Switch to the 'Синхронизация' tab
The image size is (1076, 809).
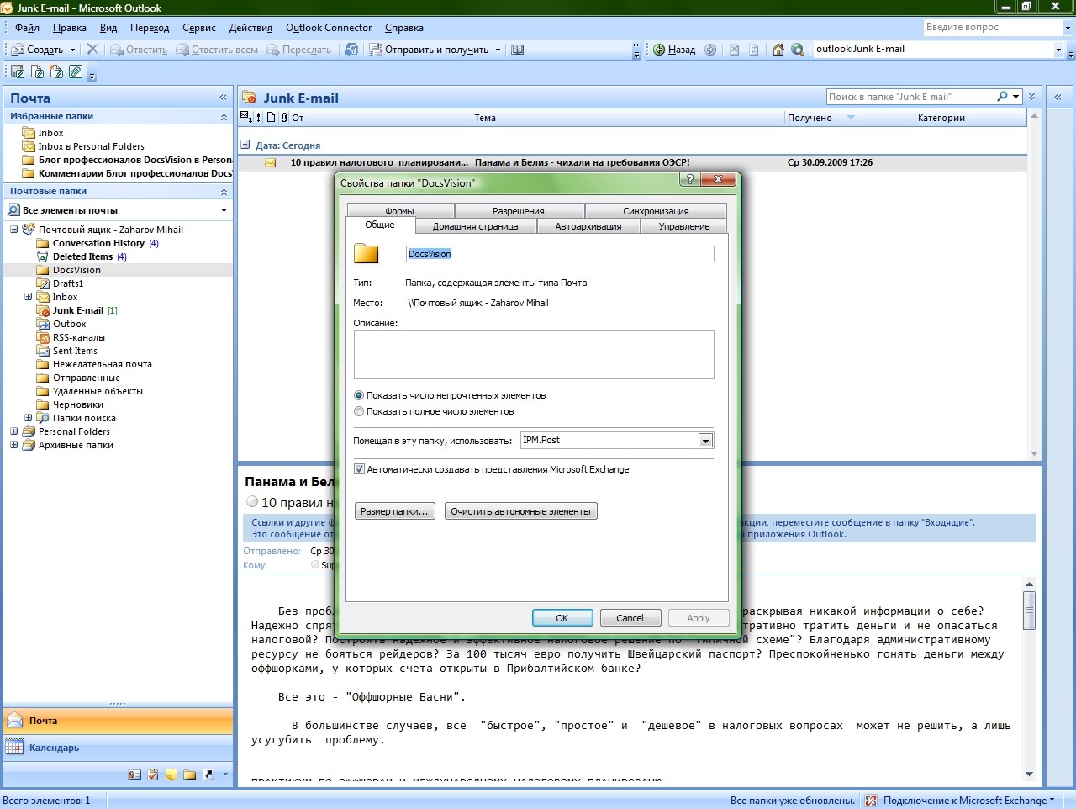(656, 211)
